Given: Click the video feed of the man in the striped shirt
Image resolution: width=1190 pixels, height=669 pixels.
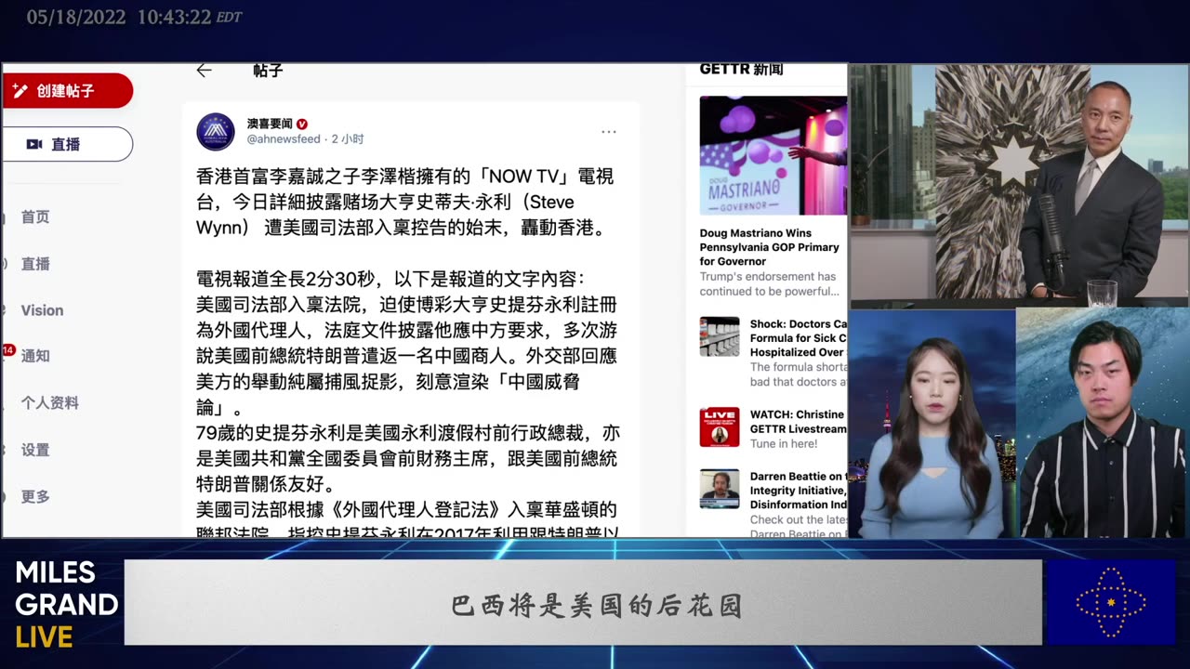Looking at the screenshot, I should coord(1103,424).
